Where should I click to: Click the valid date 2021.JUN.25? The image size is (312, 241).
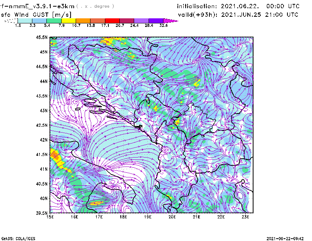[x=241, y=15]
